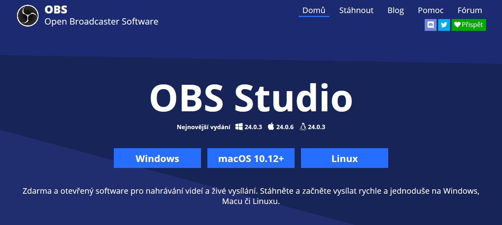502x225 pixels.
Task: Click the macOS version number 24.0.6
Action: pos(285,127)
